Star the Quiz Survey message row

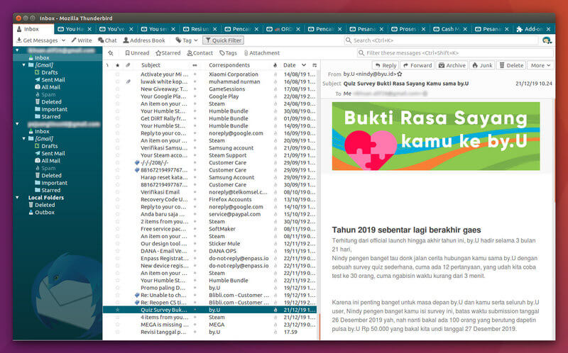point(117,310)
